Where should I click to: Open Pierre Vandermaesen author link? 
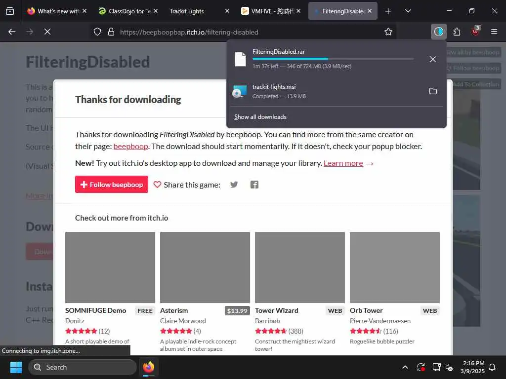click(380, 321)
